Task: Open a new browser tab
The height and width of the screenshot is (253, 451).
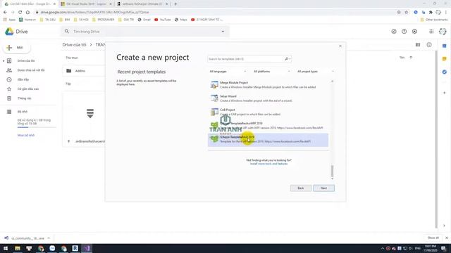Action: coord(175,4)
